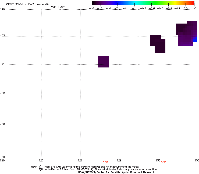The width and height of the screenshot is (199, 174).
Task: Click the large purple data cluster near 135
Action: [187, 34]
